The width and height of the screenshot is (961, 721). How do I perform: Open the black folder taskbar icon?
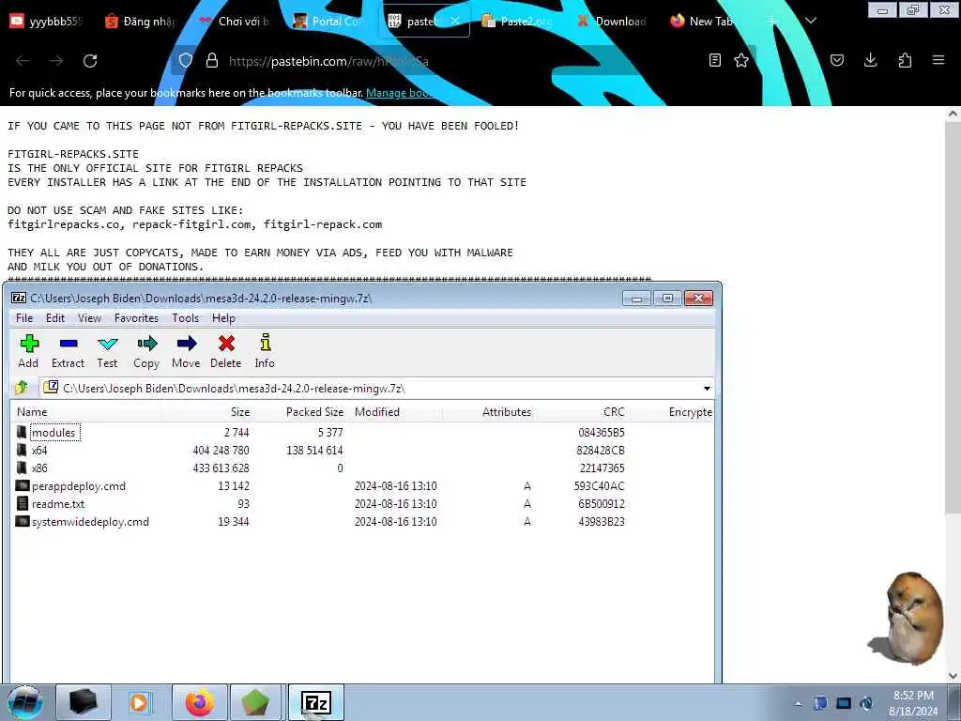84,702
